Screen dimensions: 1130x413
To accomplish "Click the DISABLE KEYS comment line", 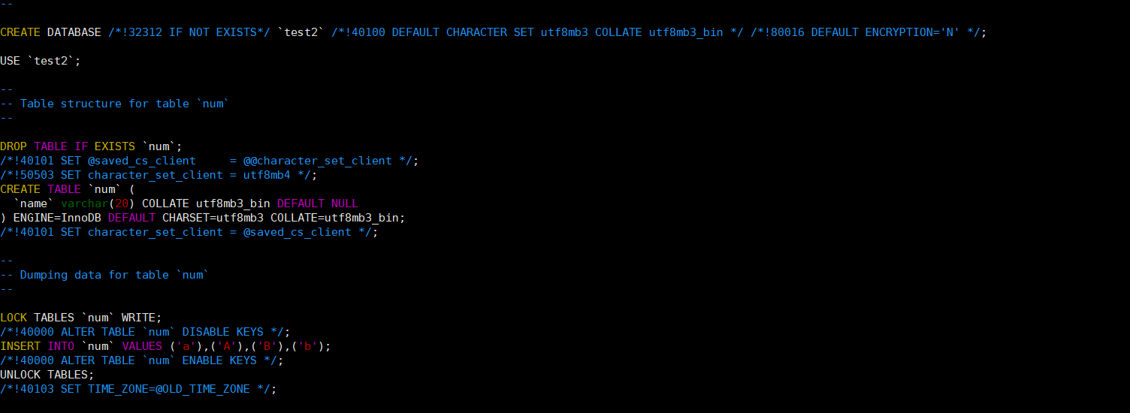I will click(x=145, y=332).
